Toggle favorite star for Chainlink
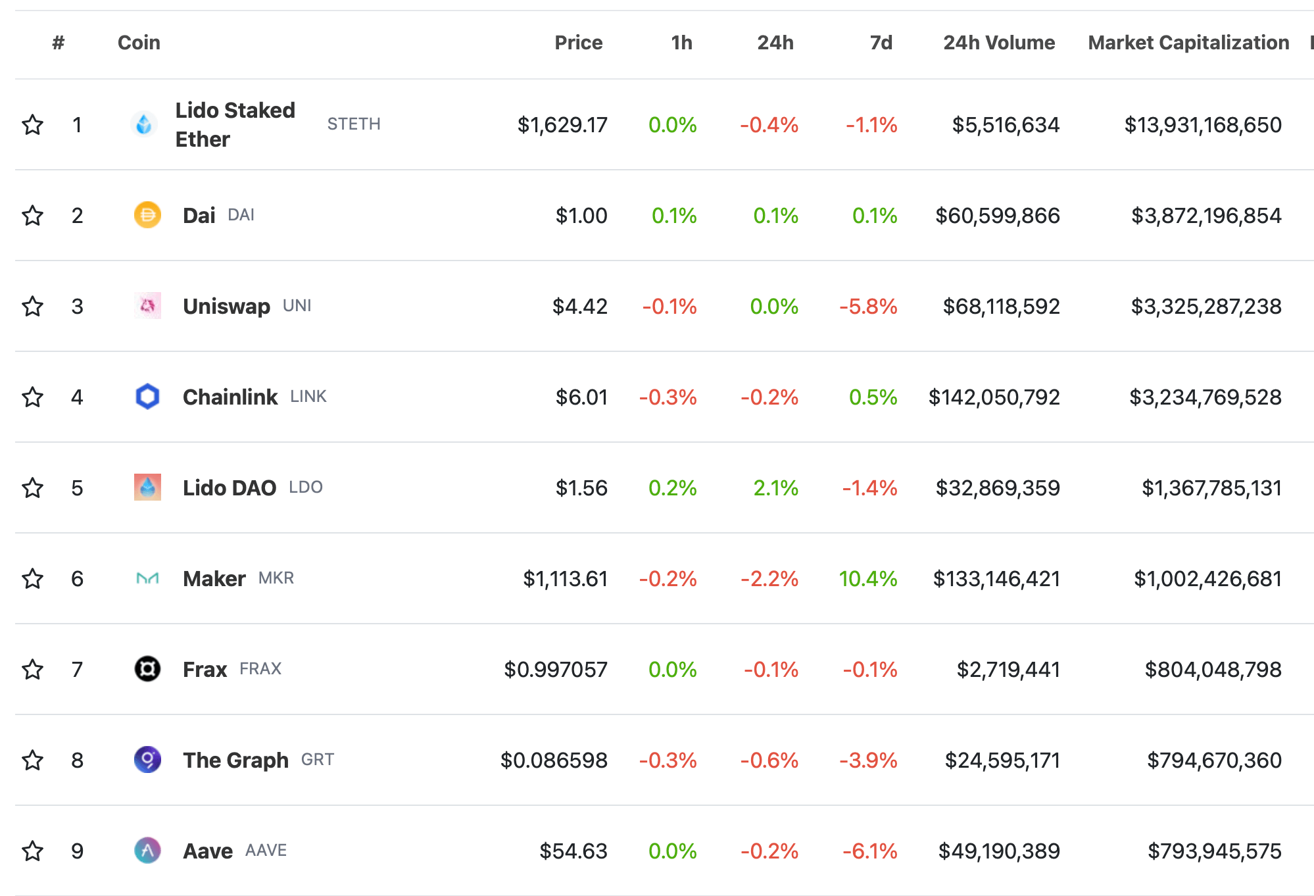Viewport: 1314px width, 896px height. coord(33,397)
